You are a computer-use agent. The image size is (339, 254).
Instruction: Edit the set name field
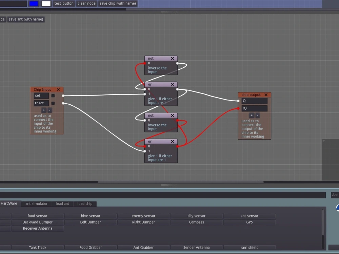coord(41,96)
